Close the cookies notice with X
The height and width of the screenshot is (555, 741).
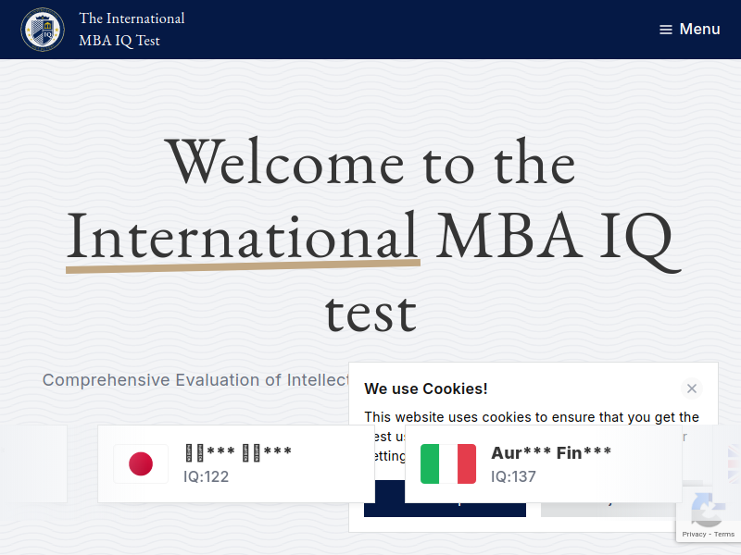point(692,388)
